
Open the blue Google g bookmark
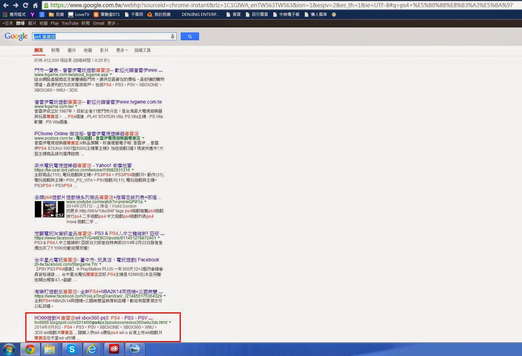point(42,15)
